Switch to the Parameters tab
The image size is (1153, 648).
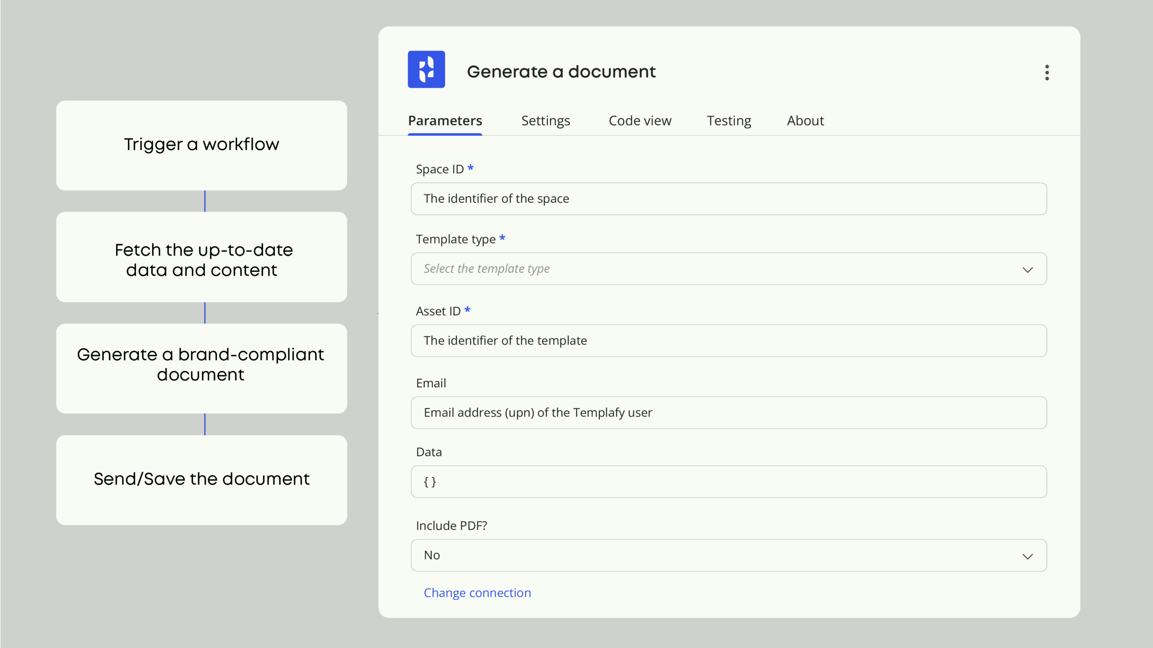click(445, 121)
